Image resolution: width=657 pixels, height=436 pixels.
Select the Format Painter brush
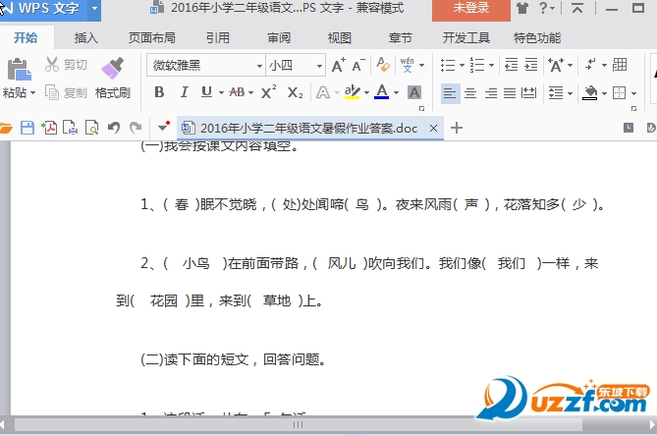point(112,68)
